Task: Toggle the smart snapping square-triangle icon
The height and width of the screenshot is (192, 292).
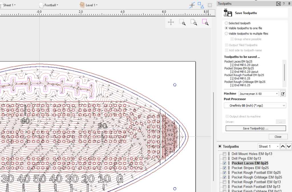Action: pos(201,5)
